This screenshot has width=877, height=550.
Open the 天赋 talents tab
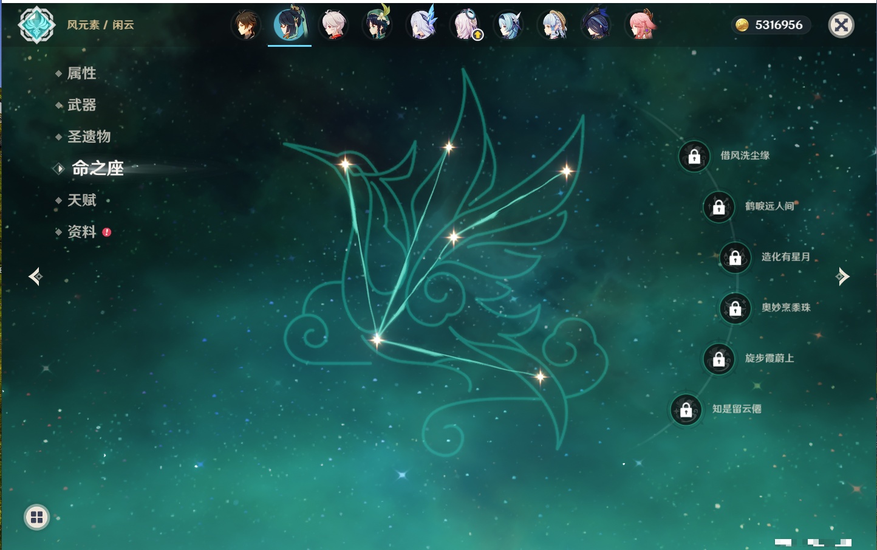tap(81, 200)
